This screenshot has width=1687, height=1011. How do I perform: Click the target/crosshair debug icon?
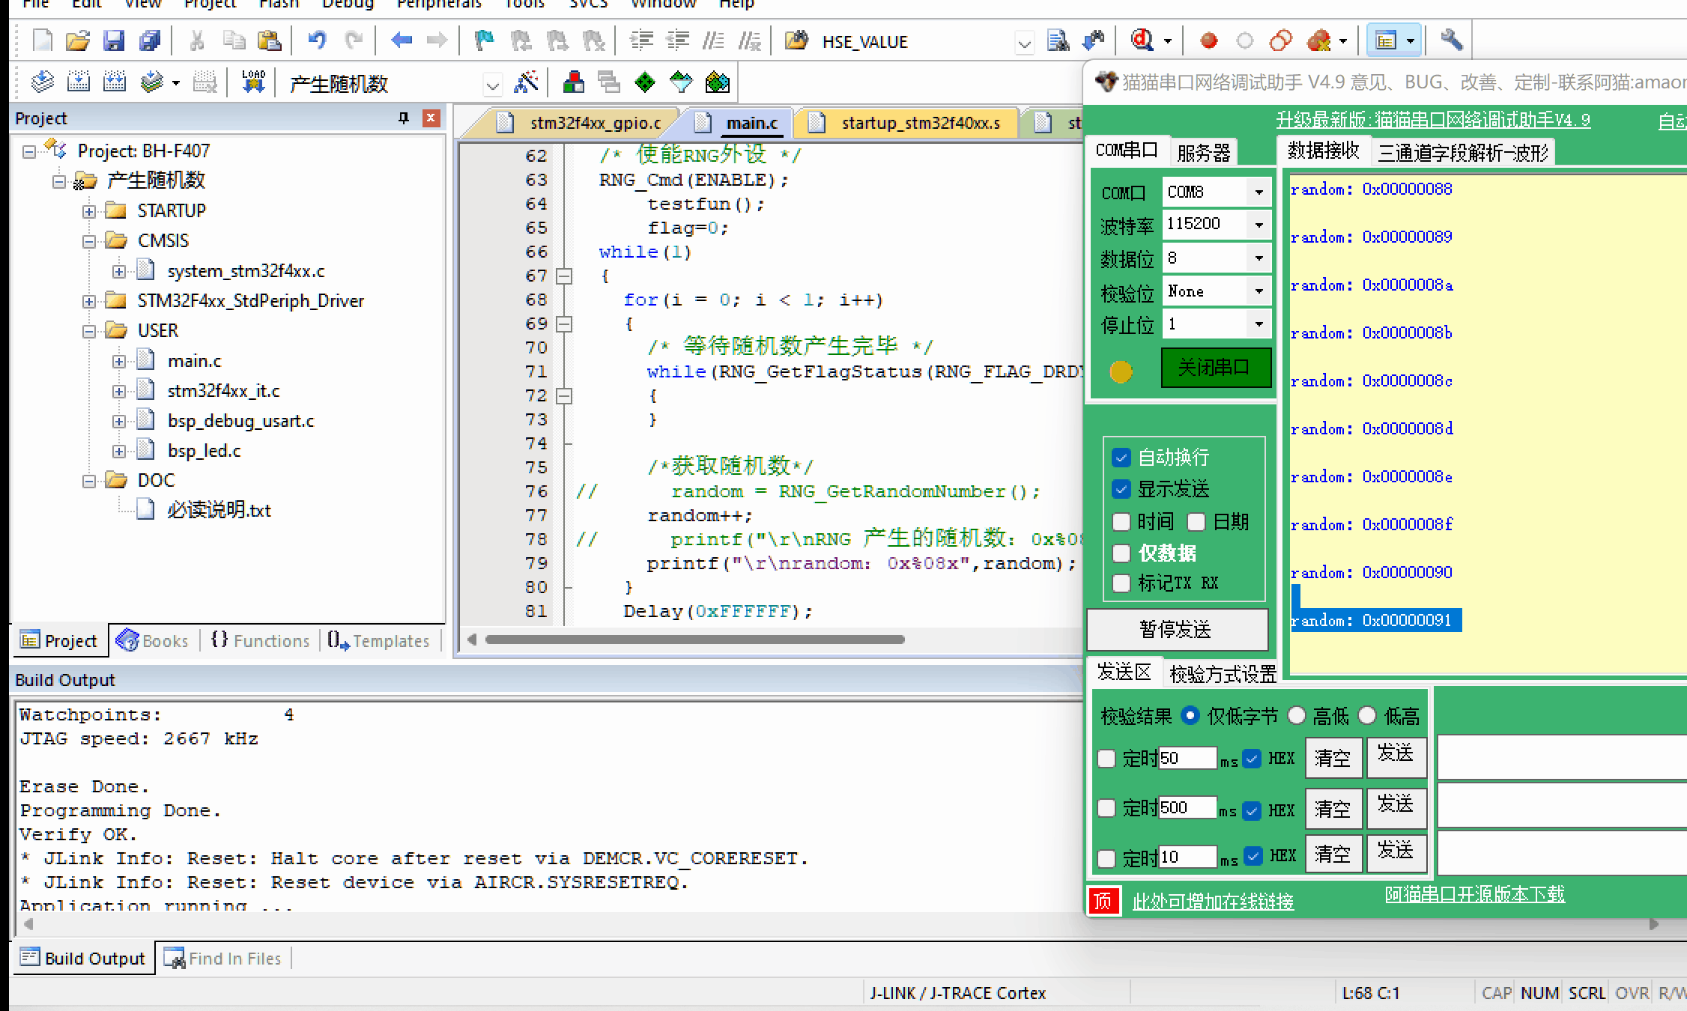[1141, 41]
